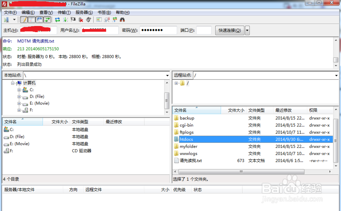Select the 请先读我.txt file
This screenshot has height=211, width=341.
coord(191,161)
